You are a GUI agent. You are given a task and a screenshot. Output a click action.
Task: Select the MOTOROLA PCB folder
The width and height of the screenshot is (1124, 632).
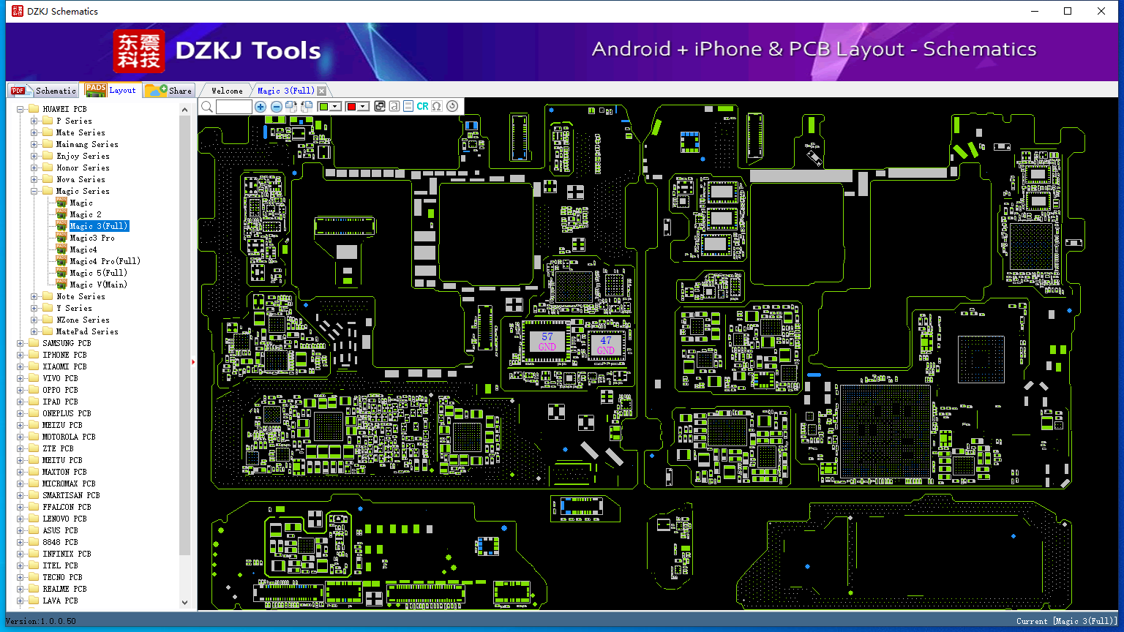pyautogui.click(x=69, y=437)
